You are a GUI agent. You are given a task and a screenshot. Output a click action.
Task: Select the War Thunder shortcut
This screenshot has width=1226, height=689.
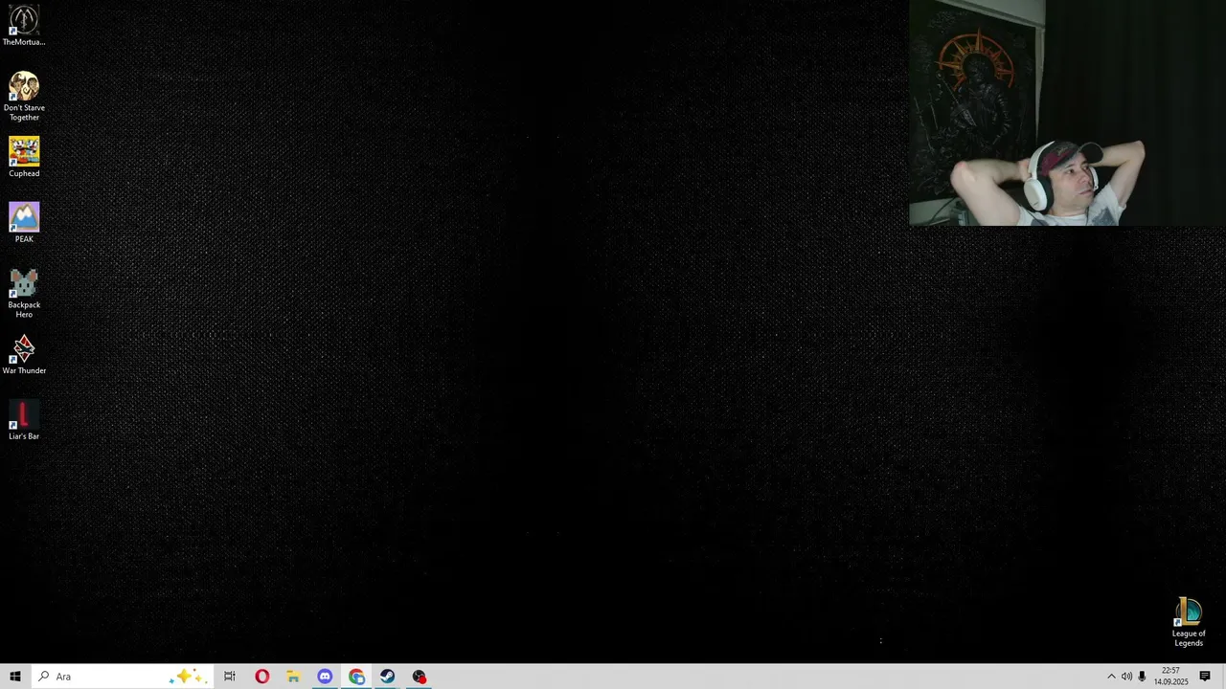click(x=24, y=354)
